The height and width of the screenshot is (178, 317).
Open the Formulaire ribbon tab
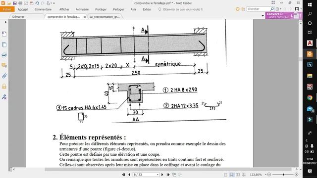(x=82, y=9)
